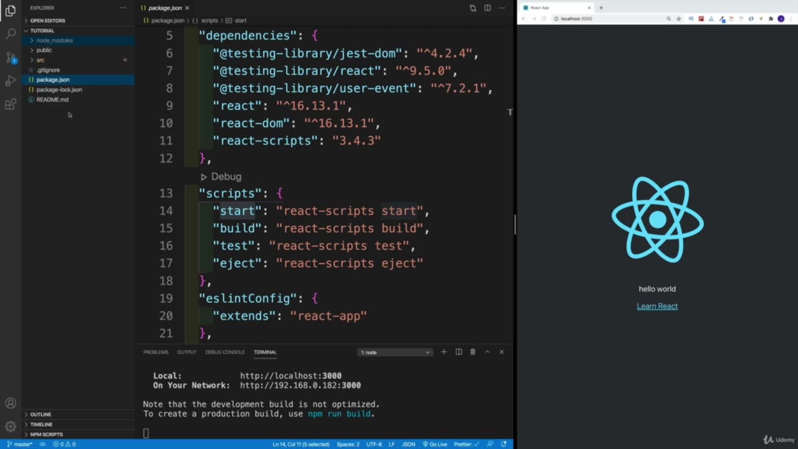Collapse the TUTORIAL project section

[78, 31]
